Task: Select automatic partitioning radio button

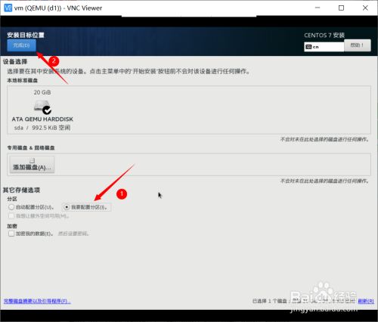Action: (x=11, y=207)
